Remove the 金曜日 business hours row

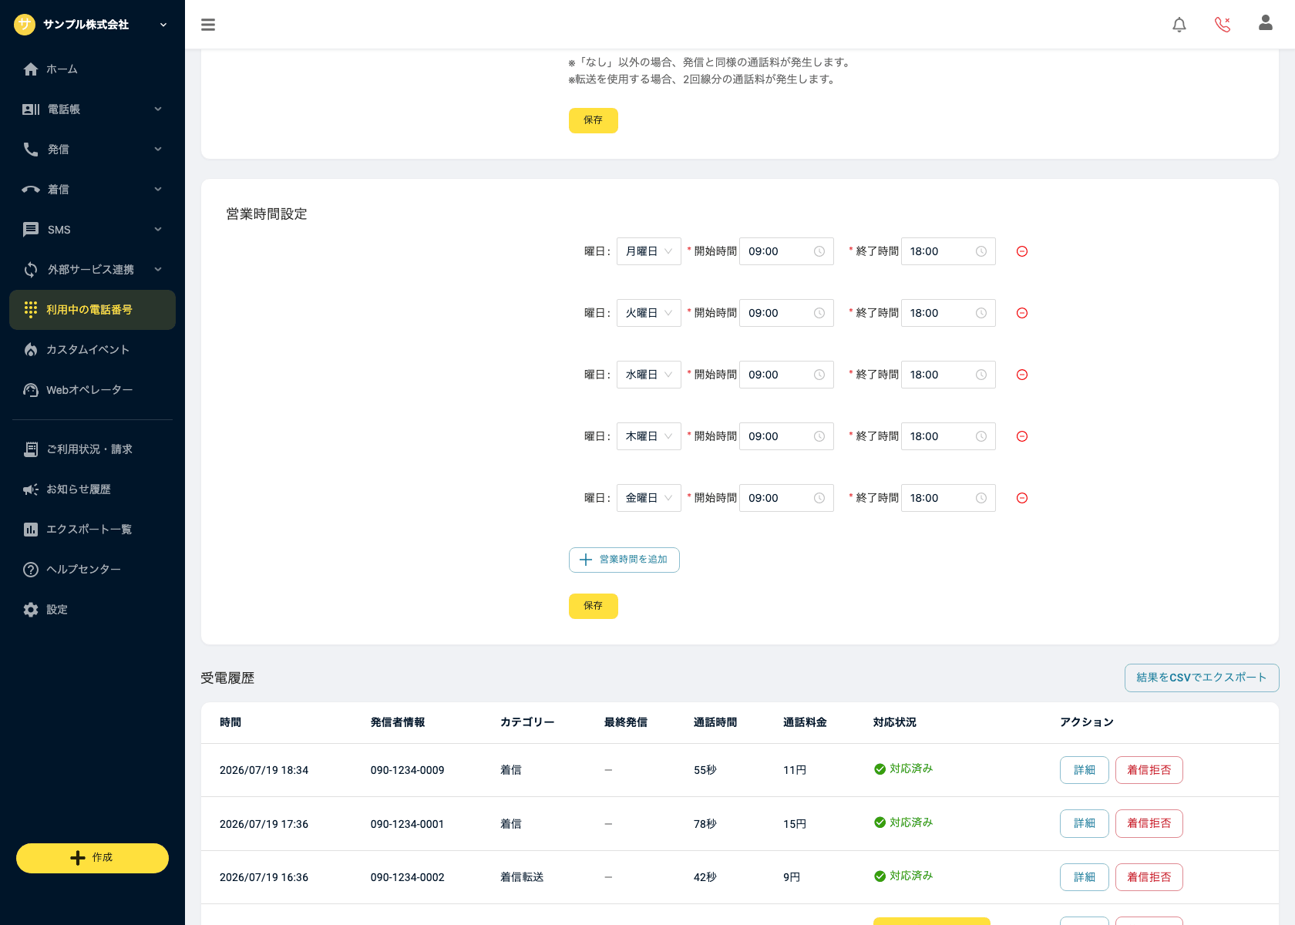(x=1022, y=498)
